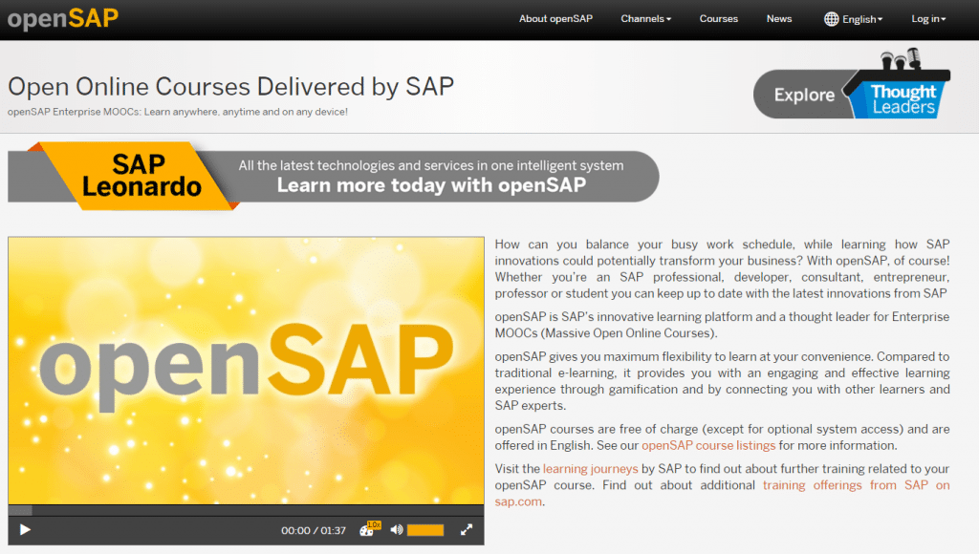
Task: Open the Log in dropdown
Action: tap(928, 19)
